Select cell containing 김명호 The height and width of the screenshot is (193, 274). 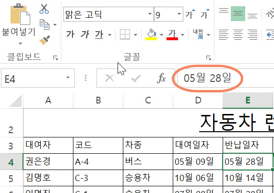click(x=48, y=178)
